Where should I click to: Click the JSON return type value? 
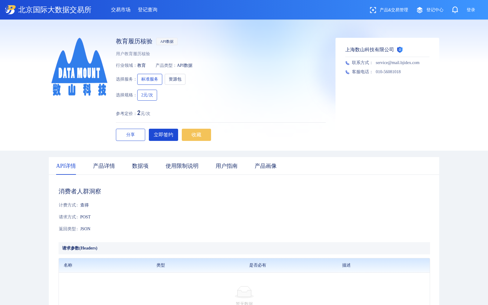pos(85,229)
